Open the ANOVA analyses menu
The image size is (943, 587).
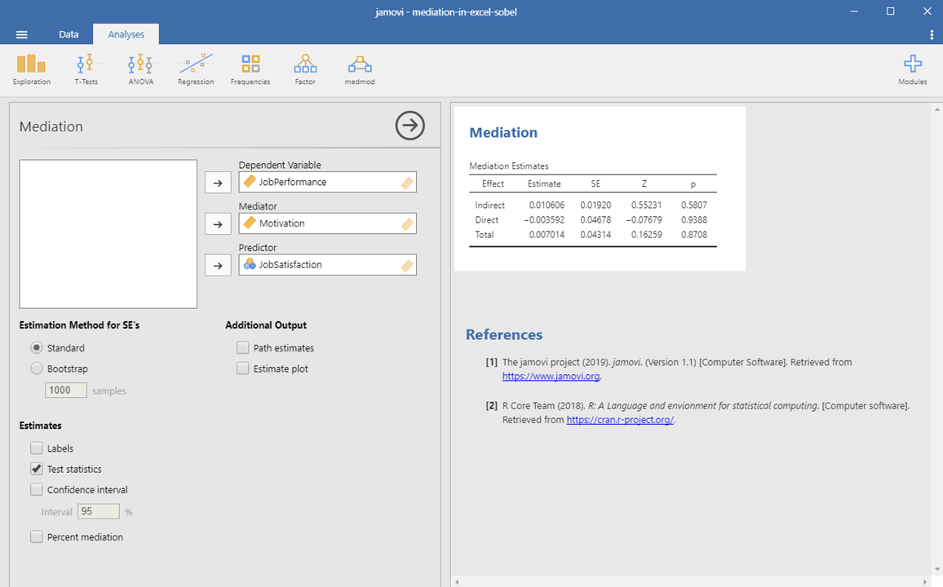click(x=140, y=68)
